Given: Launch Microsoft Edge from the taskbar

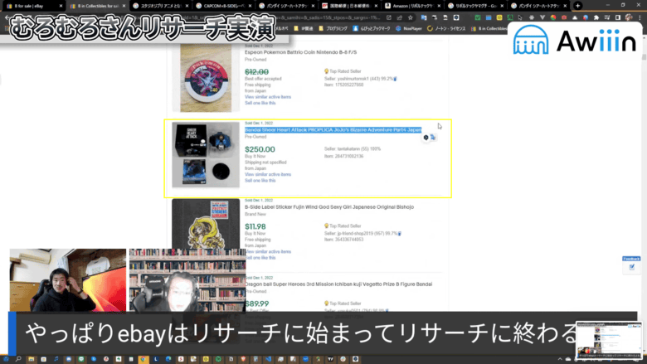Looking at the screenshot, I should pos(168,360).
